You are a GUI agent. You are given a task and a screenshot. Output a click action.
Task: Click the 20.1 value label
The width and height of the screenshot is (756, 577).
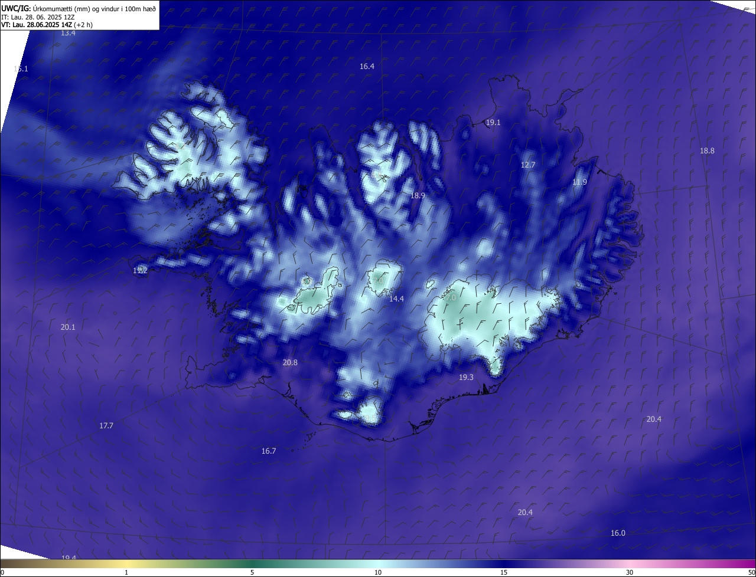[68, 327]
